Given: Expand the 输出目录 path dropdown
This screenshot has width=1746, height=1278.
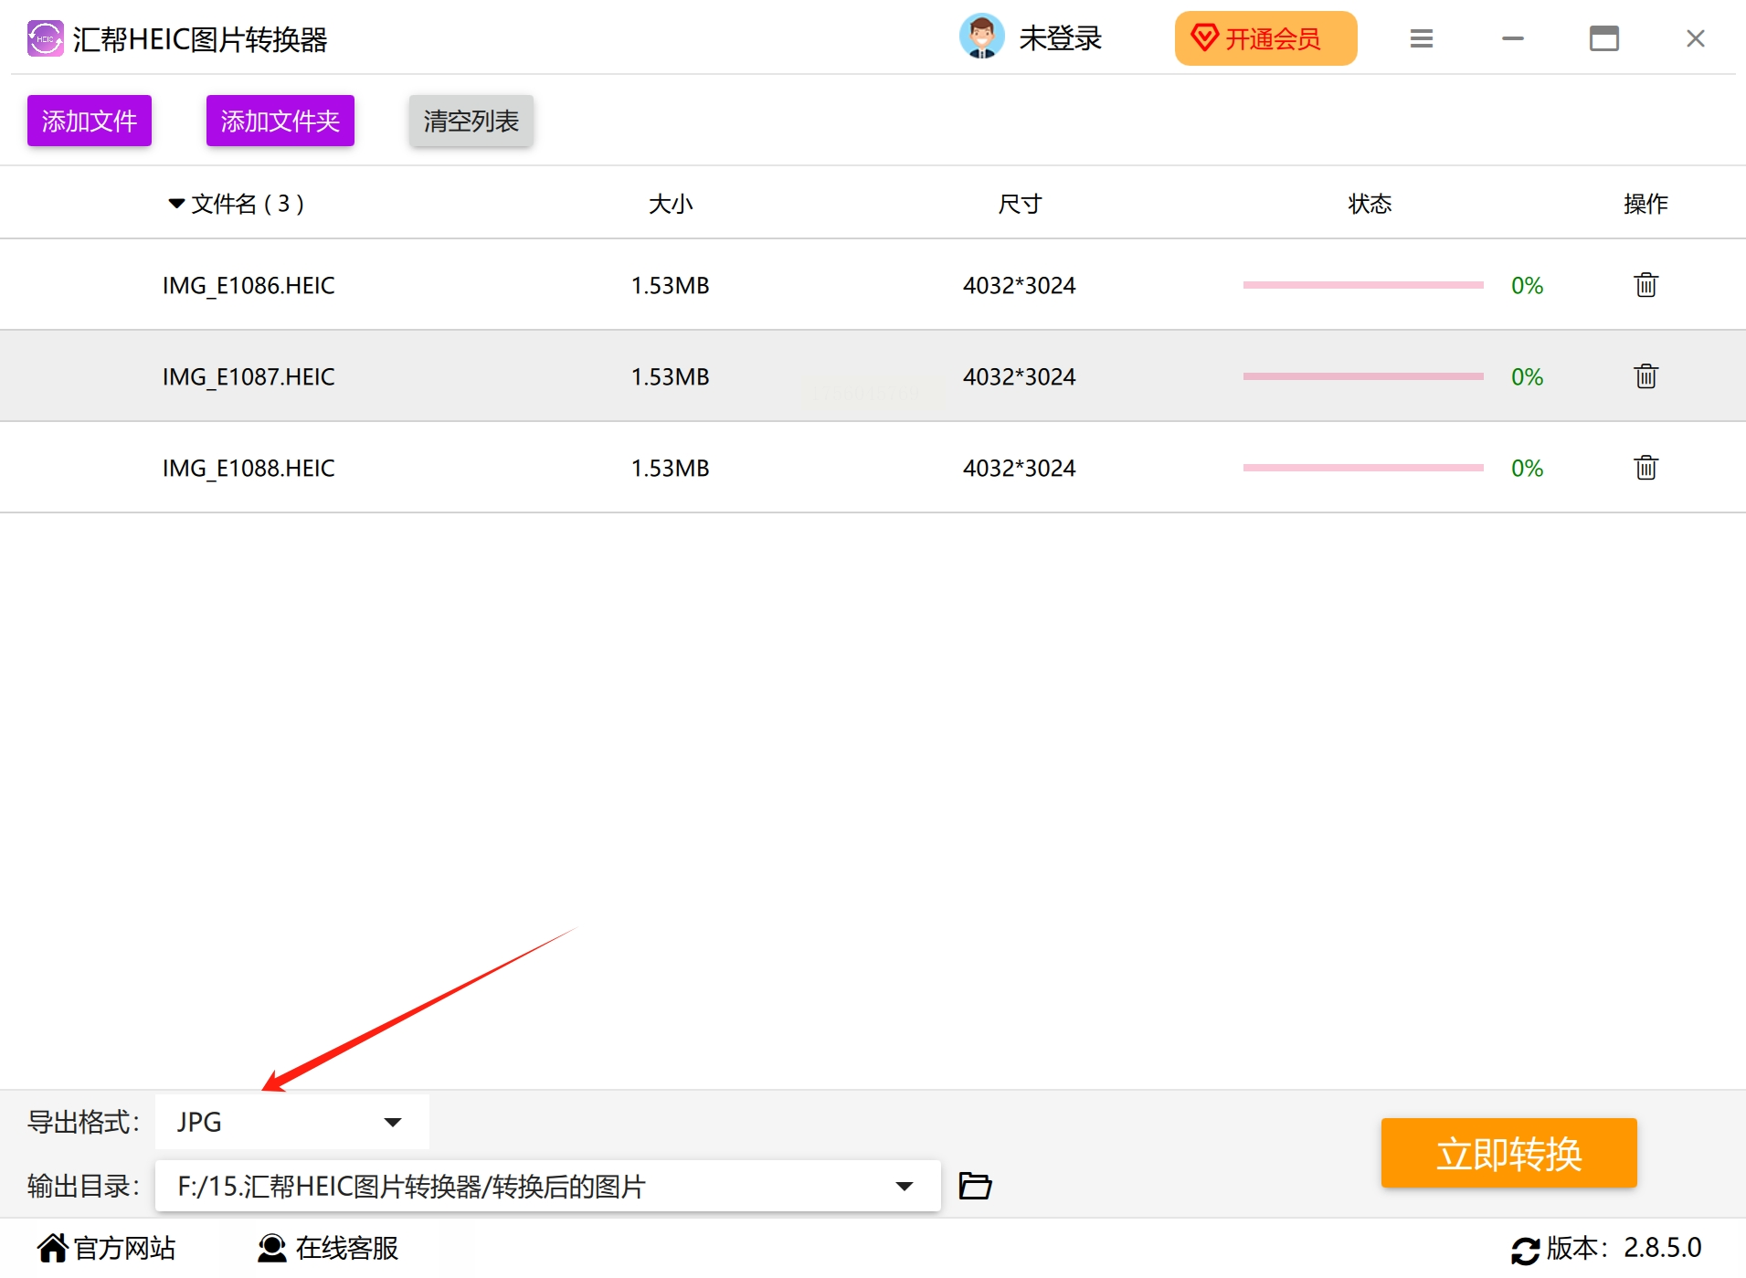Looking at the screenshot, I should [547, 1186].
